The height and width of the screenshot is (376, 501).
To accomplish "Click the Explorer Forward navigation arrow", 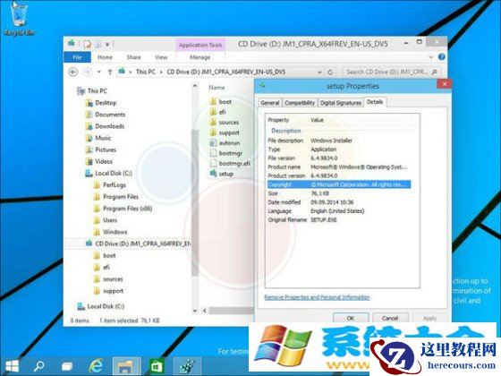I will coord(87,72).
